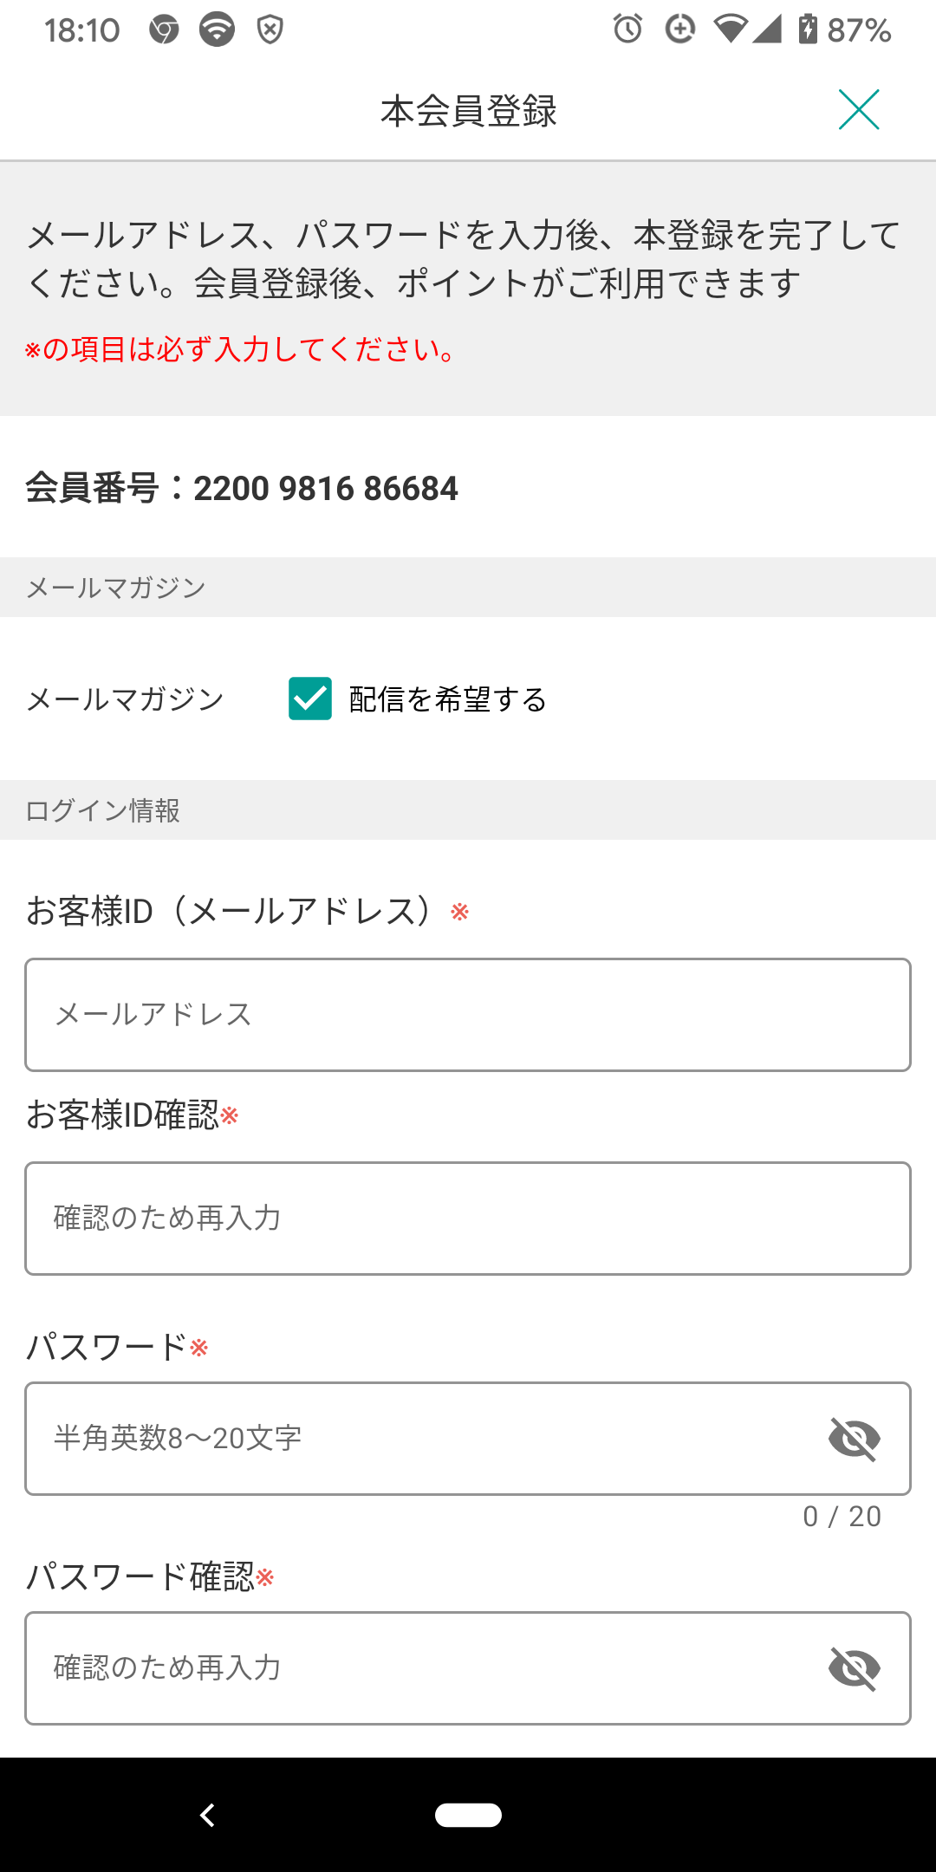This screenshot has height=1872, width=936.
Task: Tap the battery status icon
Action: [x=808, y=29]
